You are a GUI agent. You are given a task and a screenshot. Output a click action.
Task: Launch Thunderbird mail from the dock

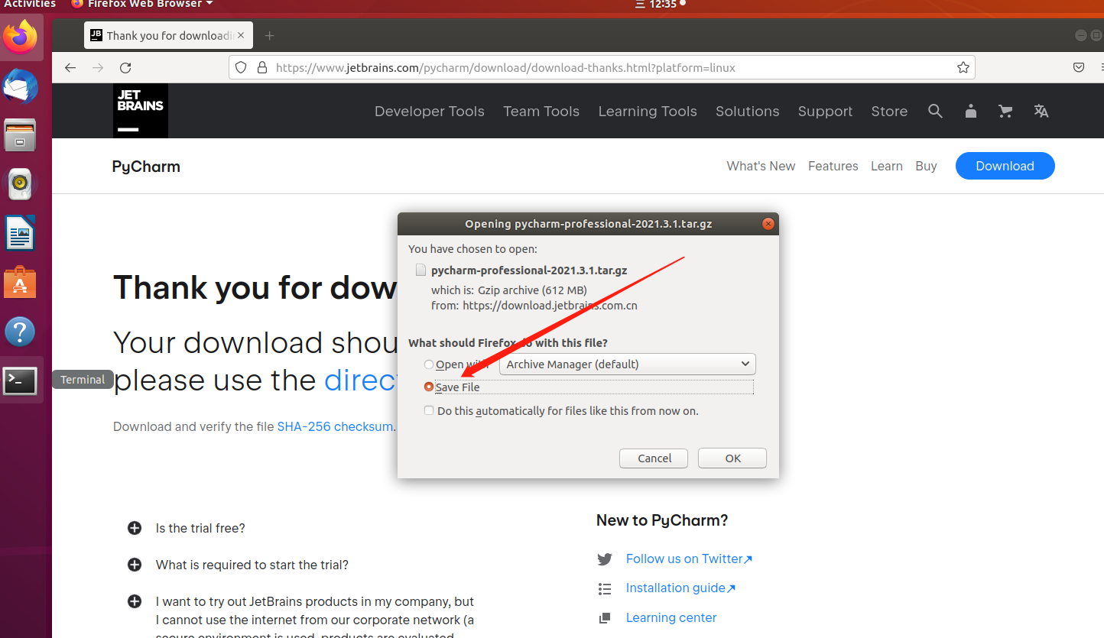point(20,86)
